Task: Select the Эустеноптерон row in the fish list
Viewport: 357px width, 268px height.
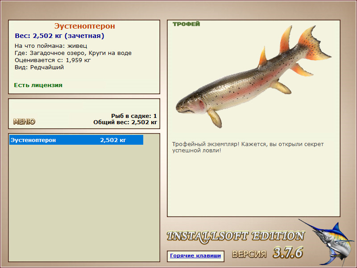Action: coord(76,140)
